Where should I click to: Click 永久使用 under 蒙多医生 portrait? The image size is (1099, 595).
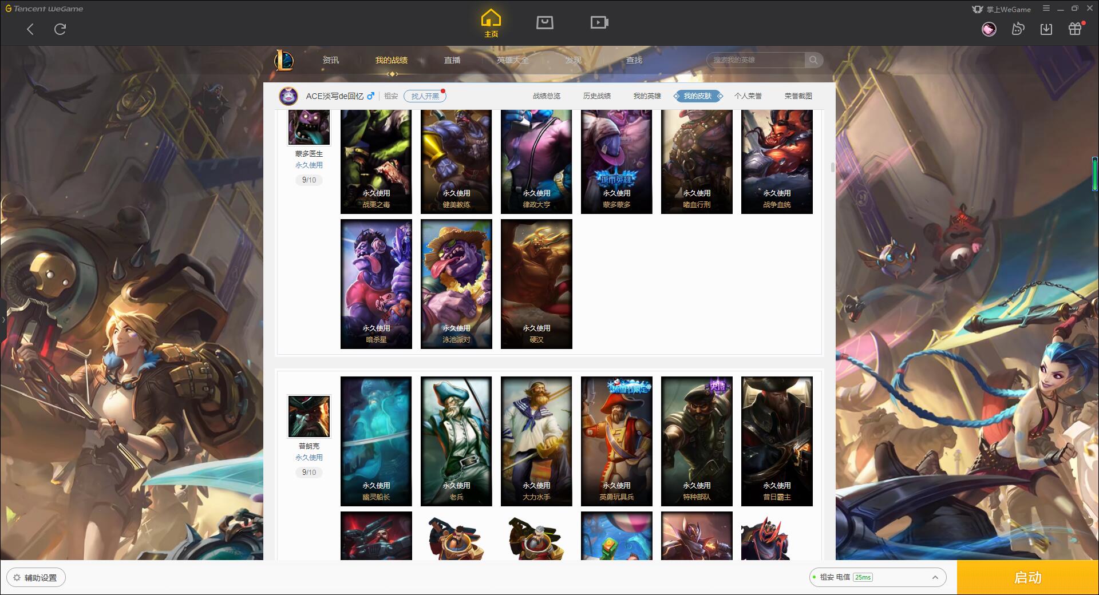click(x=309, y=165)
